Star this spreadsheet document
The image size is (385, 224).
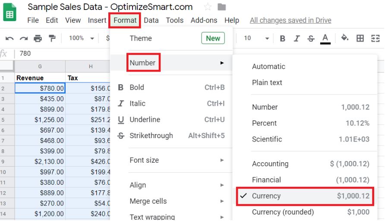tap(208, 7)
